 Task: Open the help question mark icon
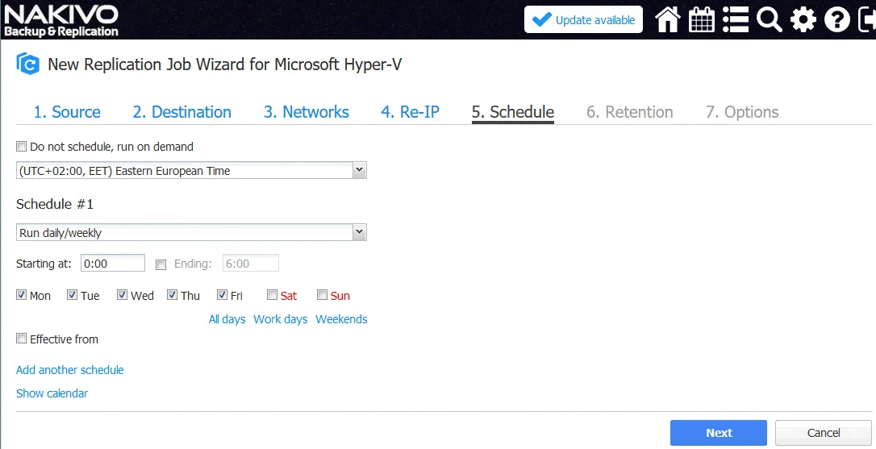[836, 19]
